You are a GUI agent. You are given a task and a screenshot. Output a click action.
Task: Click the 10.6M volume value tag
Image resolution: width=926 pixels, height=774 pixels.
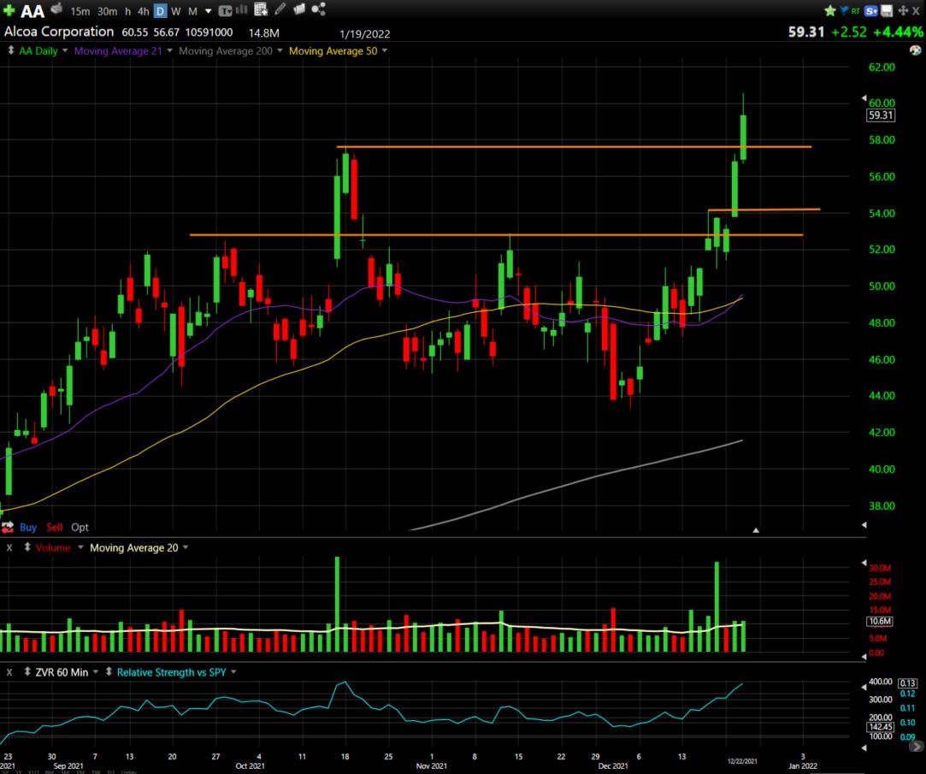(879, 621)
